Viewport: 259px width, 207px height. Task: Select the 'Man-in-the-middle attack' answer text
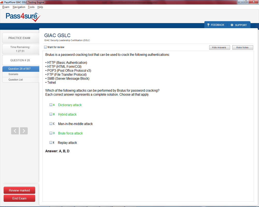pos(75,124)
